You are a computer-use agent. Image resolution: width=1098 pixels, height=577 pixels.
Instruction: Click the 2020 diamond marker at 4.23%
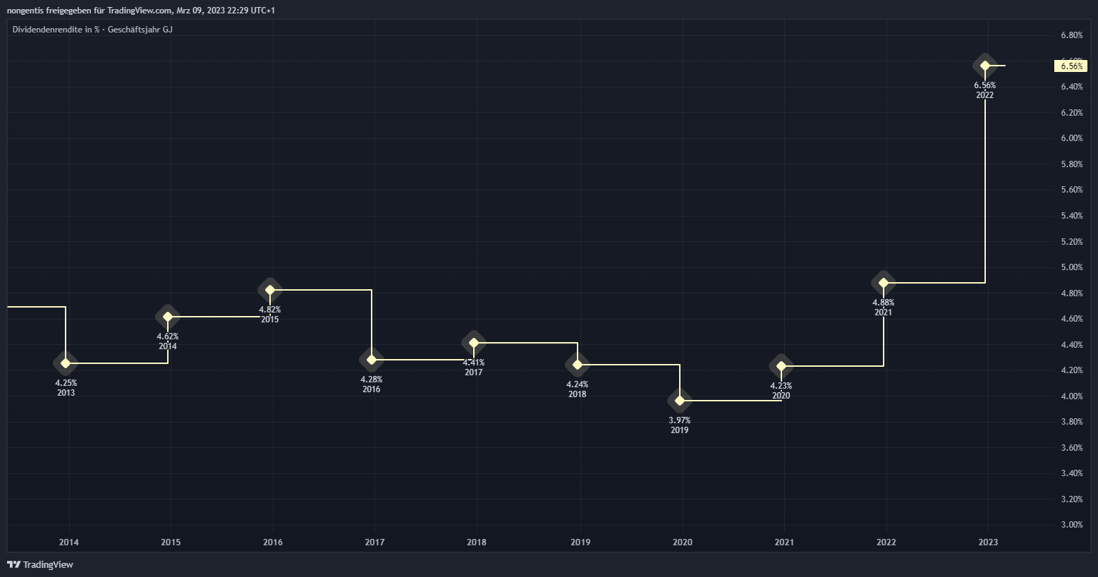(781, 366)
